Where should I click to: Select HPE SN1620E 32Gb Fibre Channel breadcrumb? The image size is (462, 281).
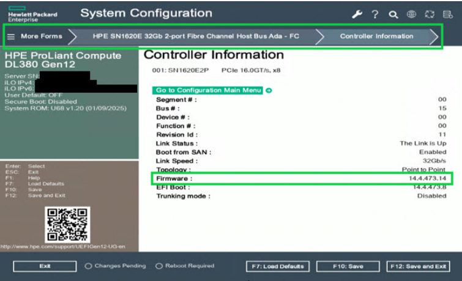coord(196,36)
